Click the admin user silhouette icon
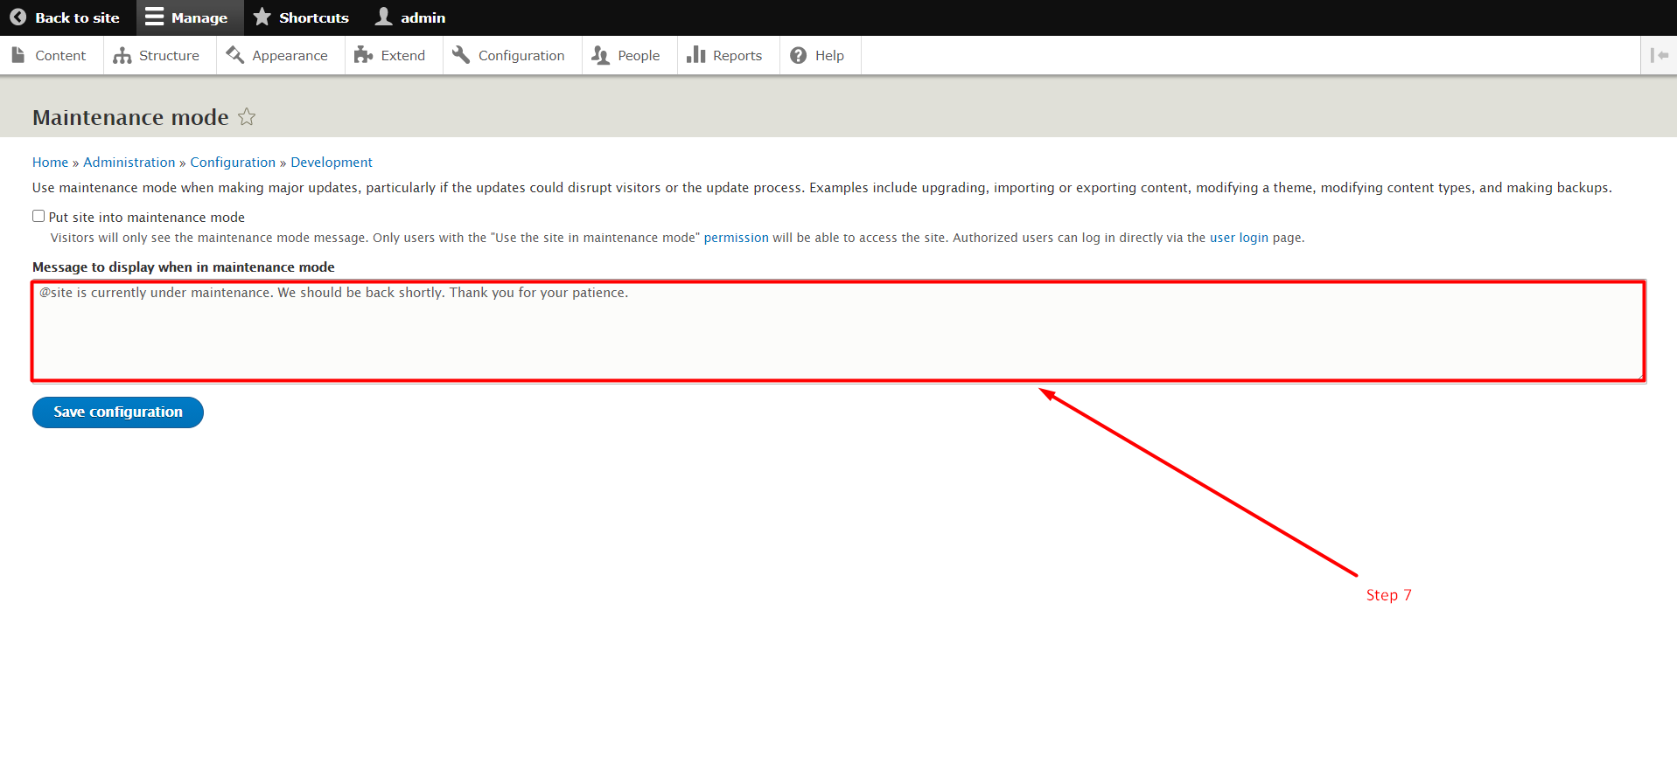This screenshot has height=783, width=1677. pyautogui.click(x=384, y=17)
